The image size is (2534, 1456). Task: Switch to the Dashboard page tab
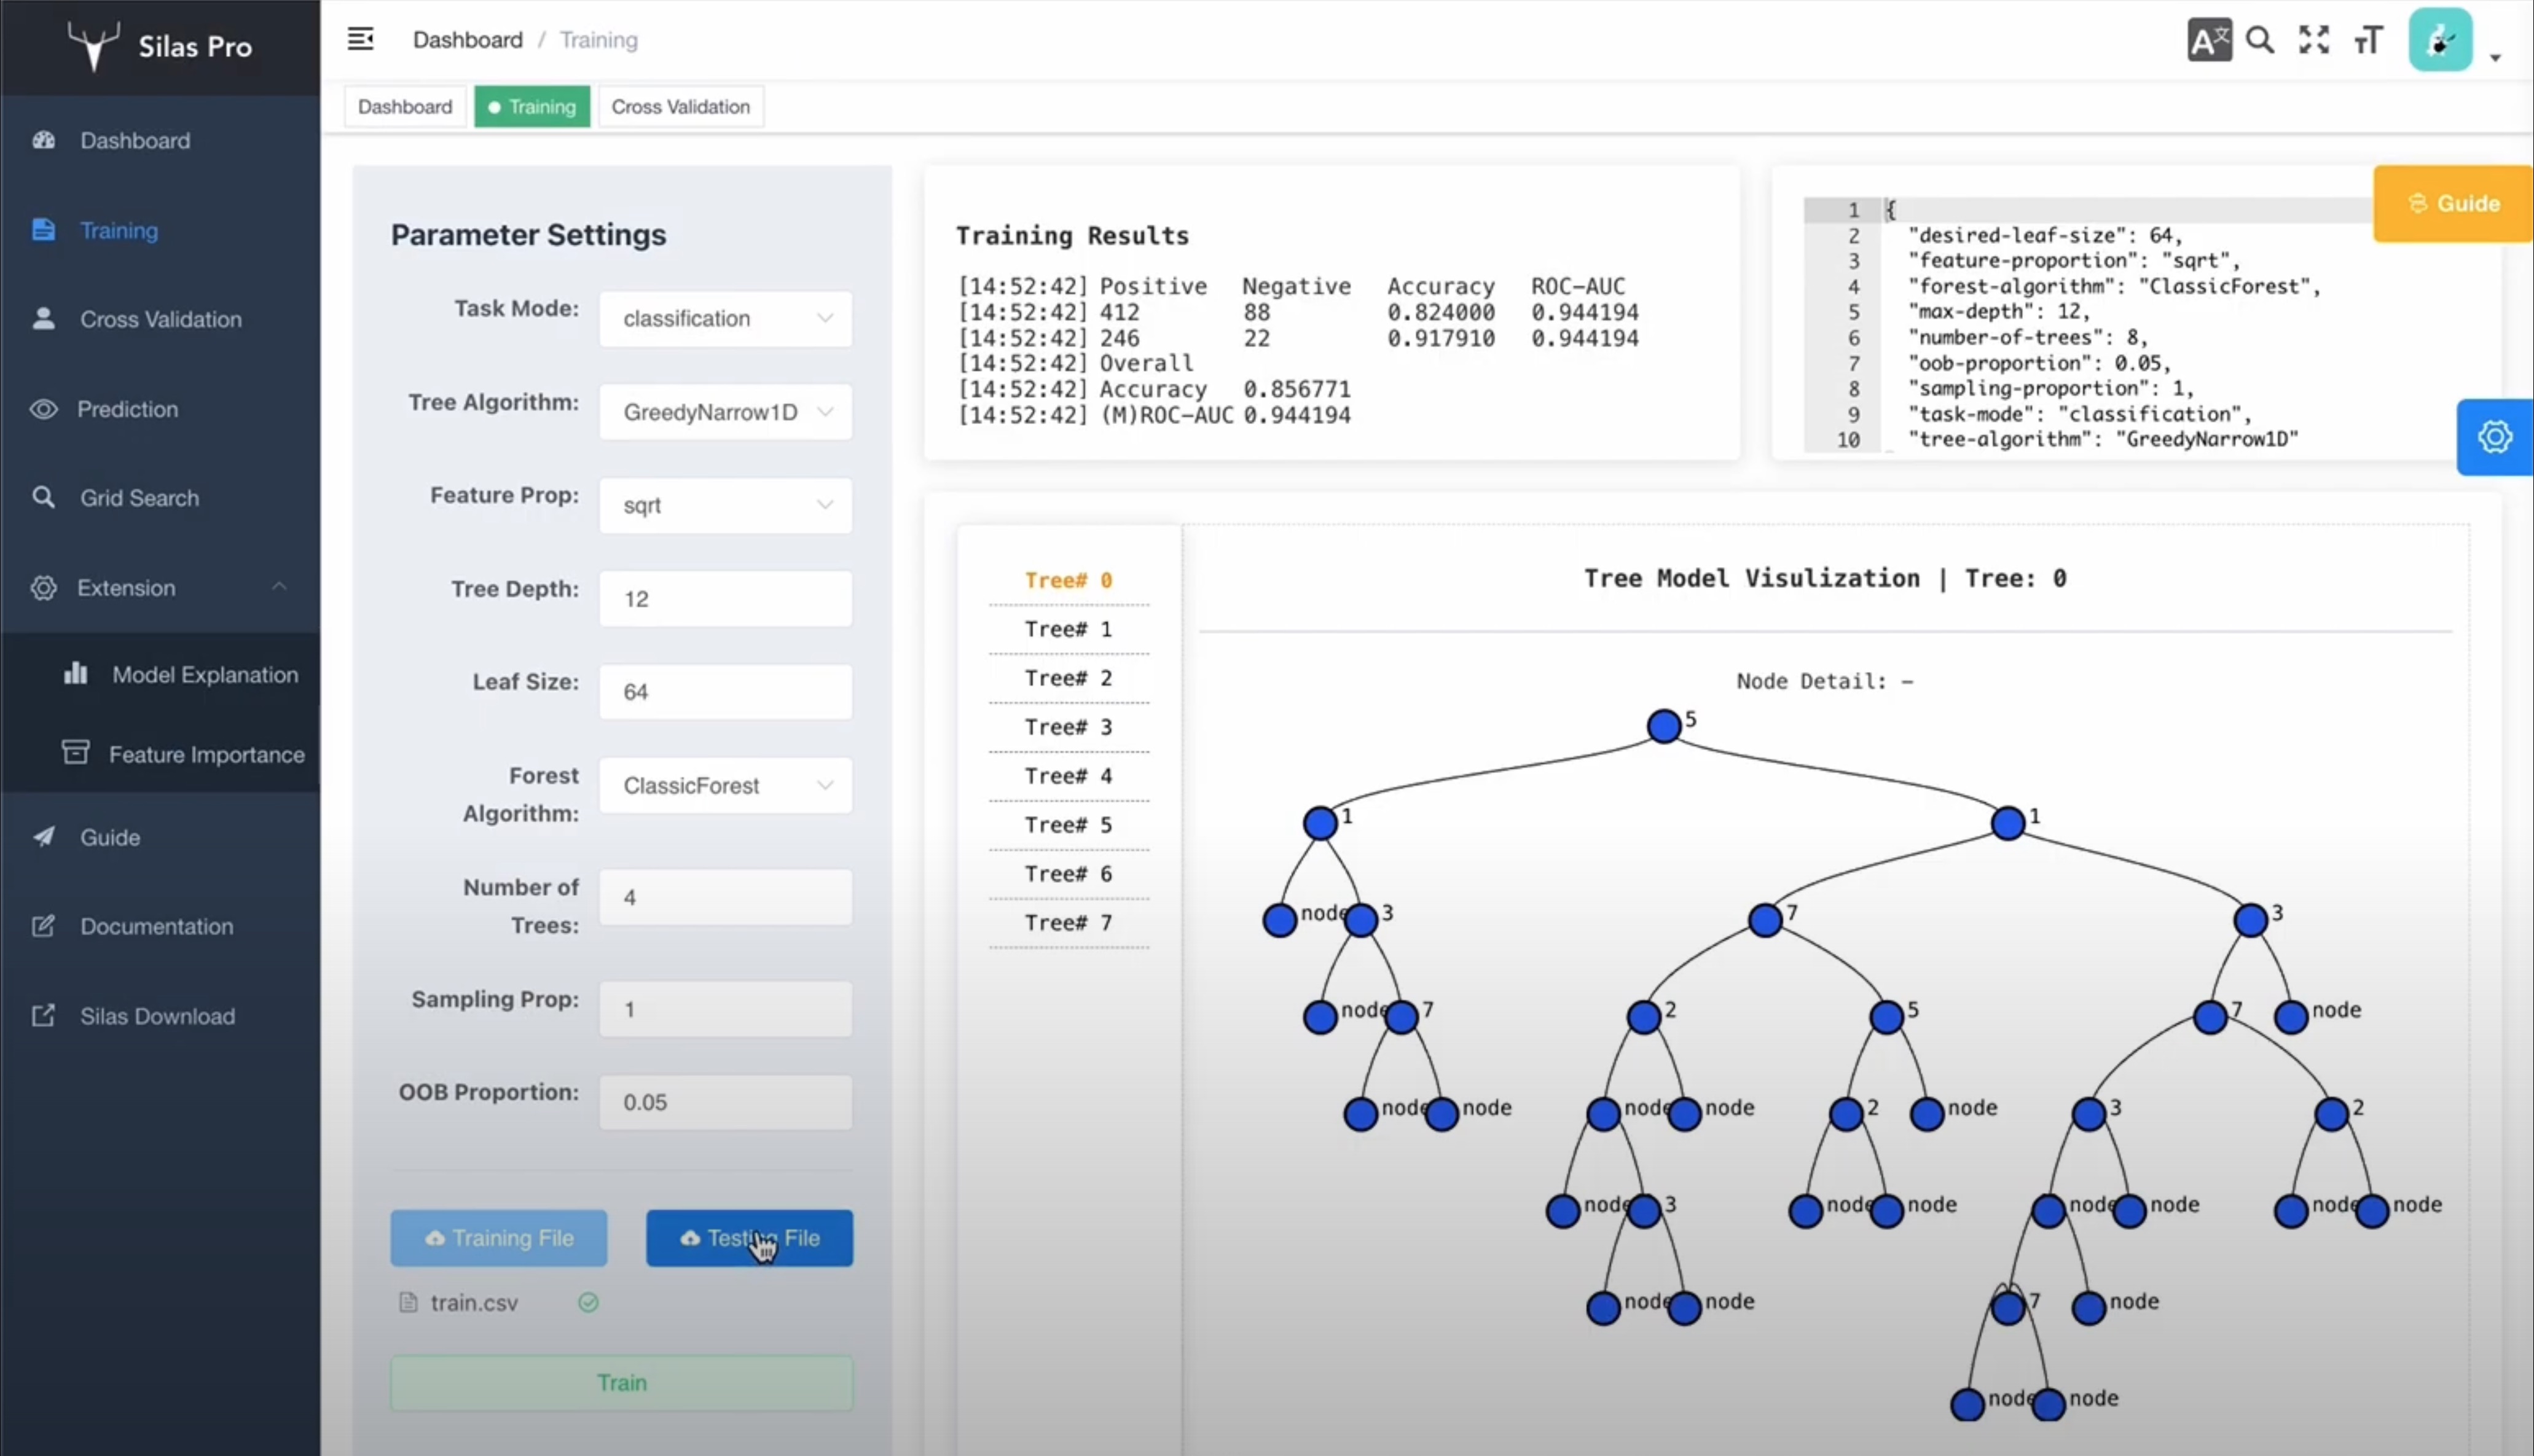coord(405,106)
